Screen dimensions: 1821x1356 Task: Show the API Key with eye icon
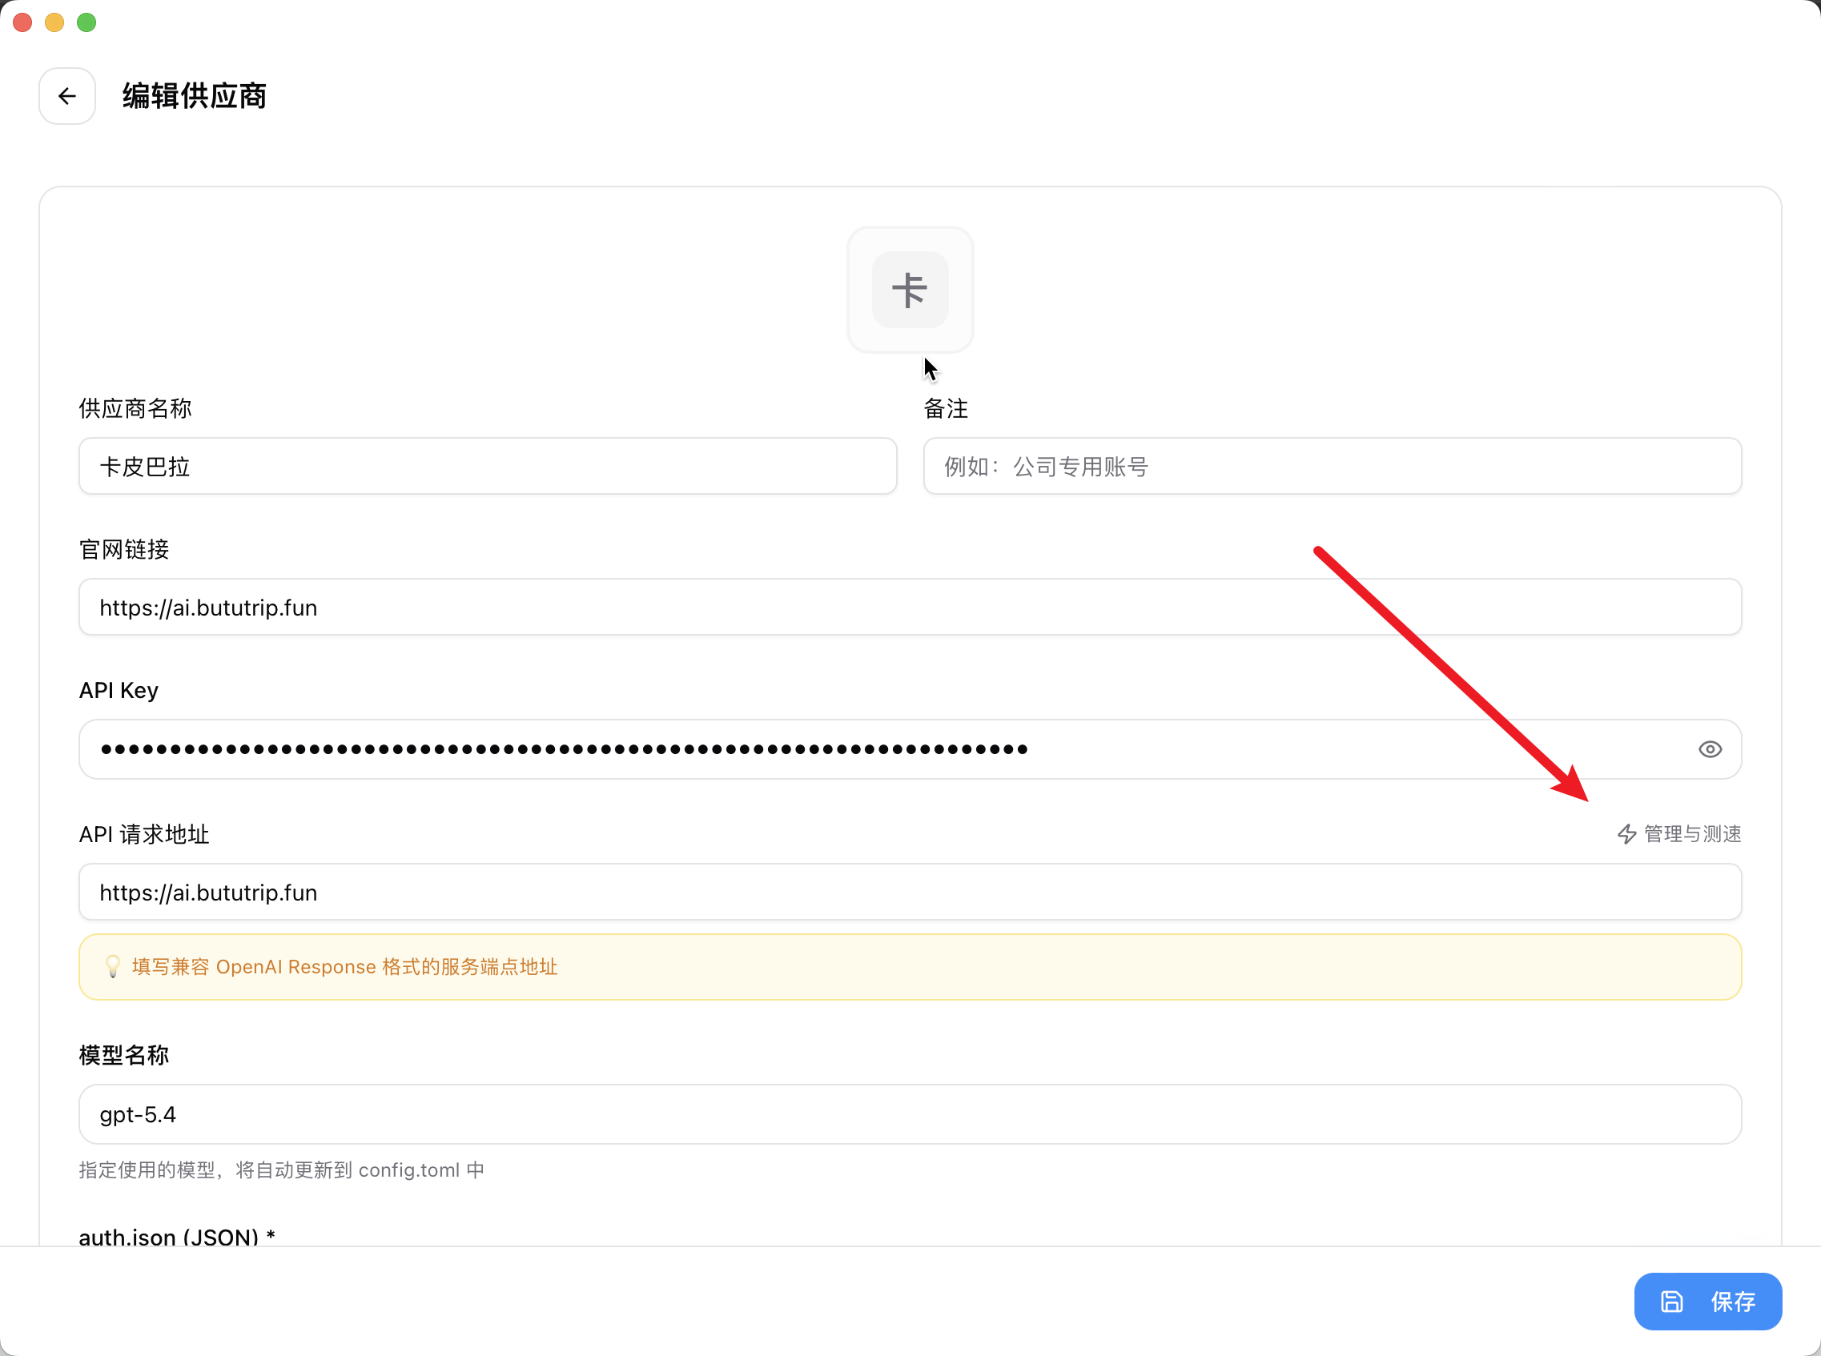click(x=1710, y=748)
